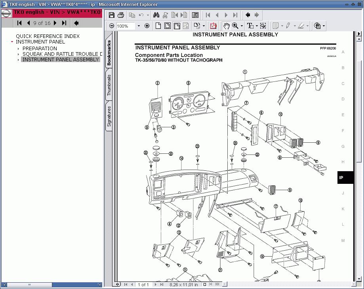Select the Hand tool
Screen dimensions: 364x289
[x=226, y=26]
